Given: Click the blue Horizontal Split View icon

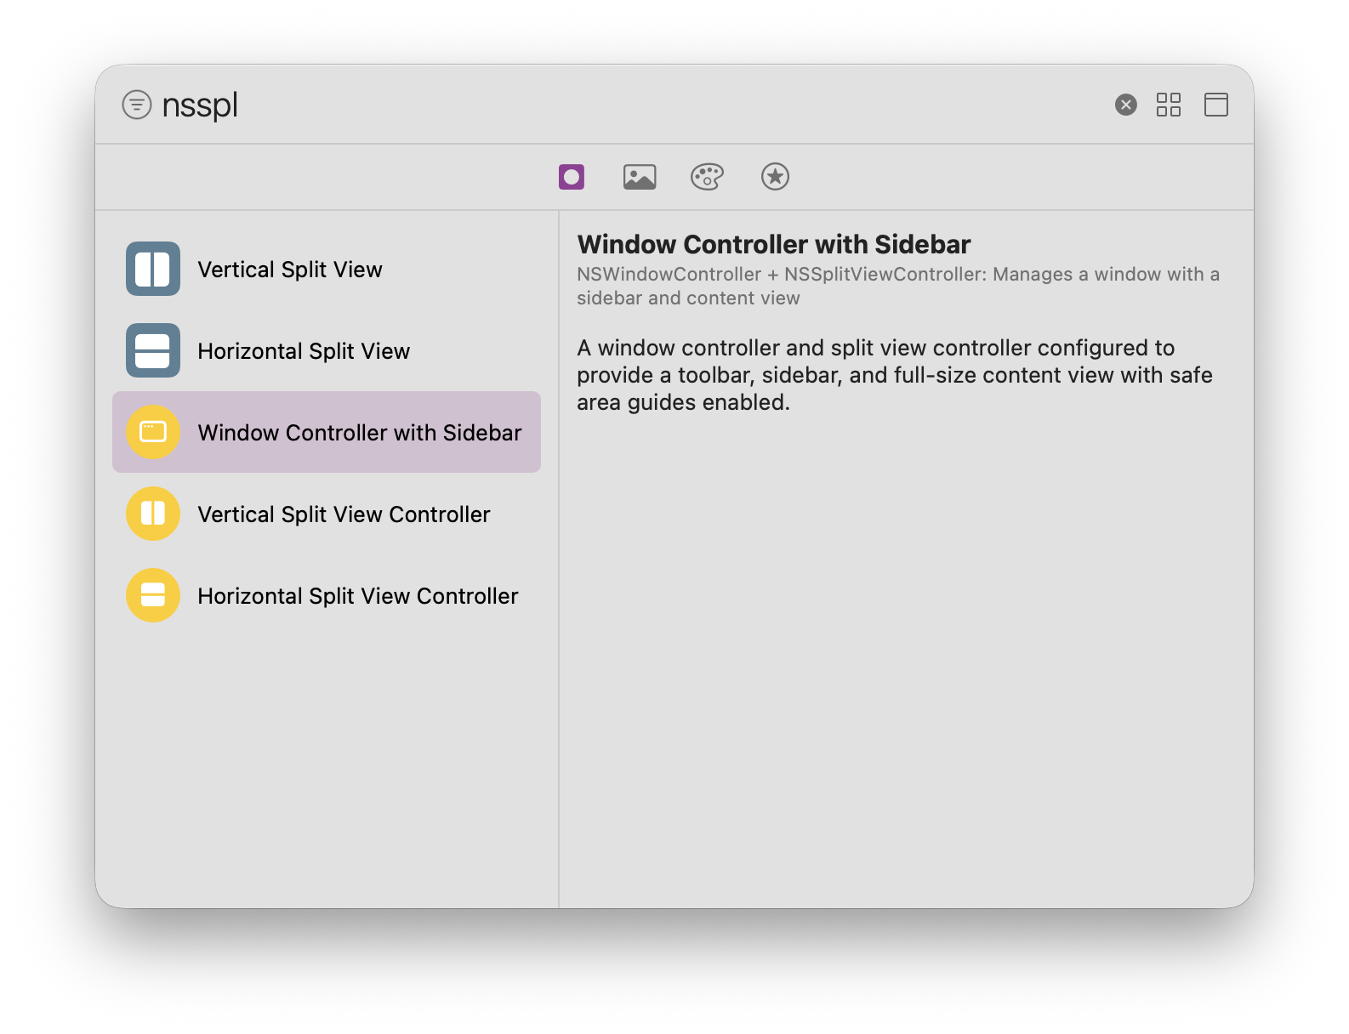Looking at the screenshot, I should (153, 350).
